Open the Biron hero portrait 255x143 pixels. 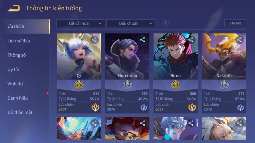tap(176, 56)
